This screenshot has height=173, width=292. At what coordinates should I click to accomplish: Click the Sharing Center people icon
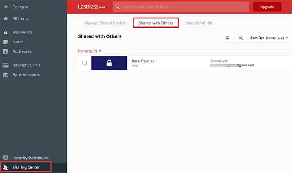[5, 168]
